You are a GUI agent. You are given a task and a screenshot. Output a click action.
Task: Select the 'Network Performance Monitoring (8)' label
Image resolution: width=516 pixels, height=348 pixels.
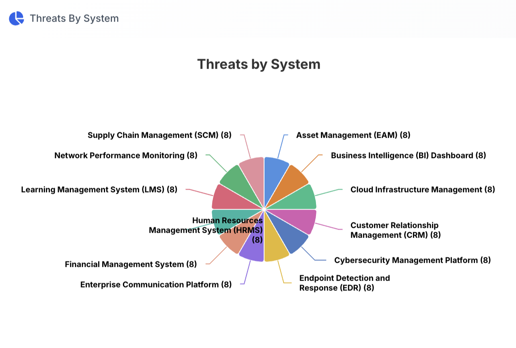(126, 156)
